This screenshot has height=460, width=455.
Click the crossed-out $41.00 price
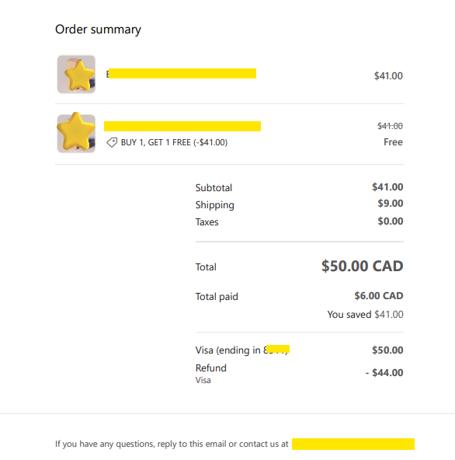pos(390,126)
